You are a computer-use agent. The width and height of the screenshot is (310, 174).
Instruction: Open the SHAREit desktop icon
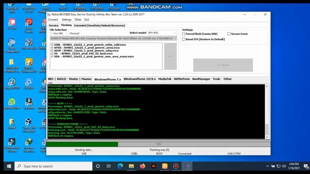pos(29,84)
